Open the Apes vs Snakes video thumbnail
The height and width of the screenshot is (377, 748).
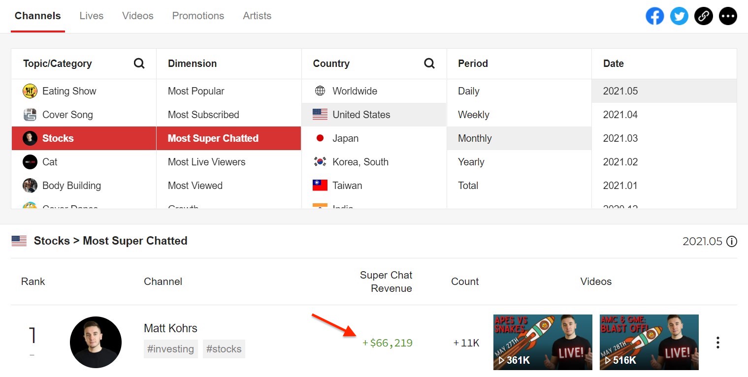point(543,342)
